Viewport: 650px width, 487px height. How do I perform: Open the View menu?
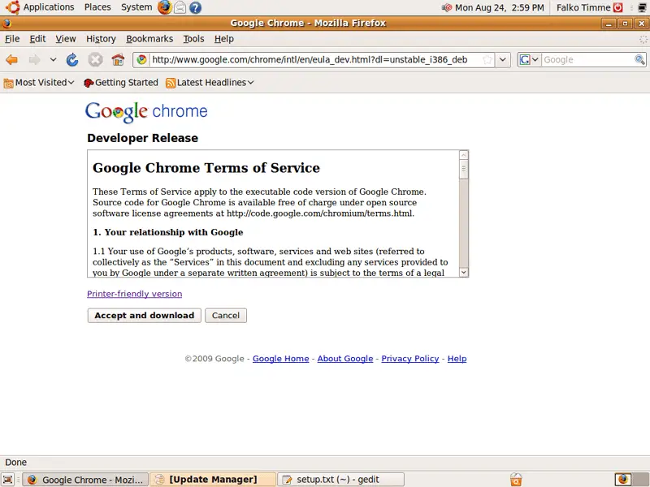(x=66, y=39)
